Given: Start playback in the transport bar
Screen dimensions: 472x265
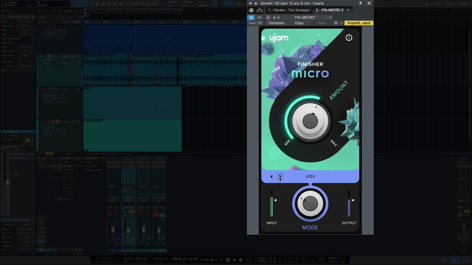Looking at the screenshot, I should click(x=234, y=260).
